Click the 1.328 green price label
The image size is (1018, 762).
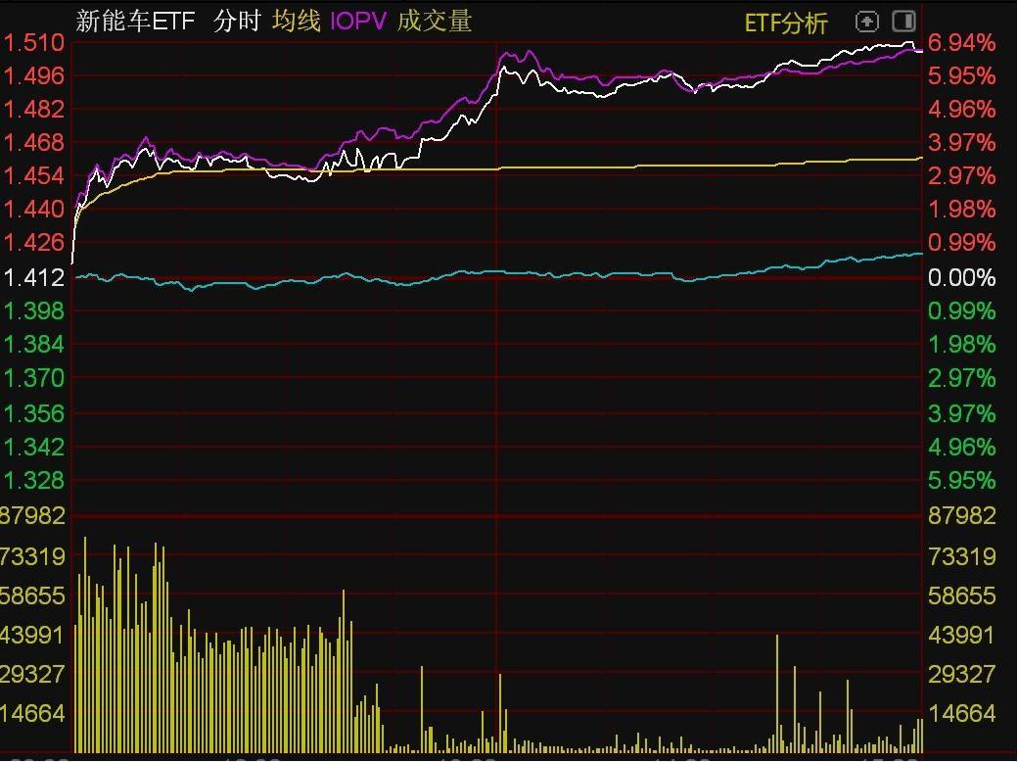point(32,481)
